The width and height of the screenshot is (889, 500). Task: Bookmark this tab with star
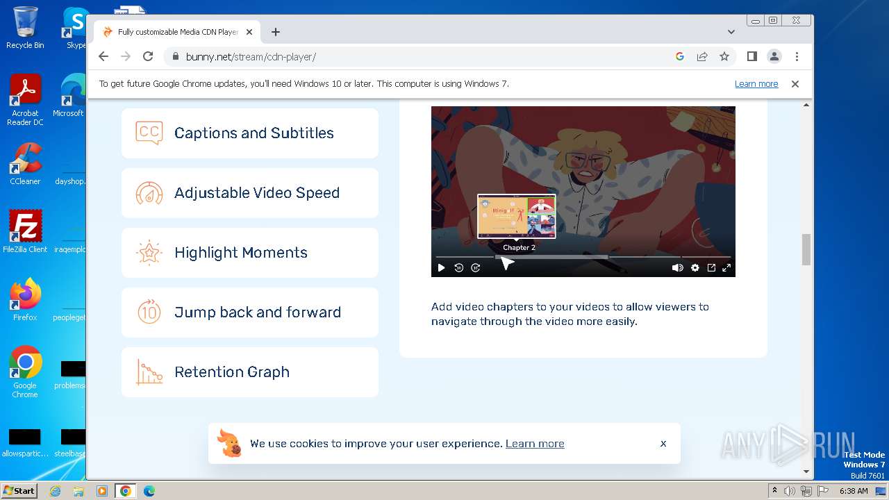[724, 57]
